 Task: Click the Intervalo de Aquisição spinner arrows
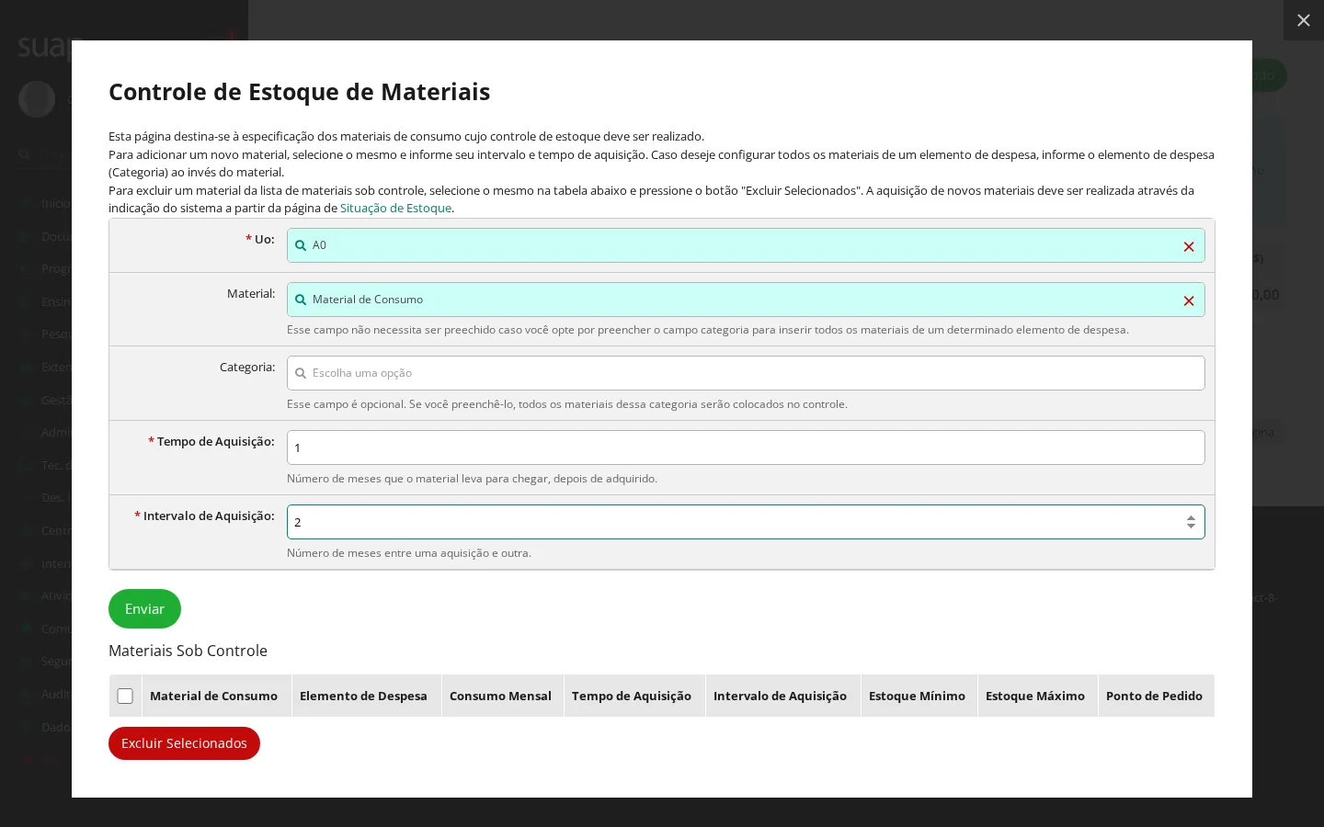click(x=1191, y=522)
